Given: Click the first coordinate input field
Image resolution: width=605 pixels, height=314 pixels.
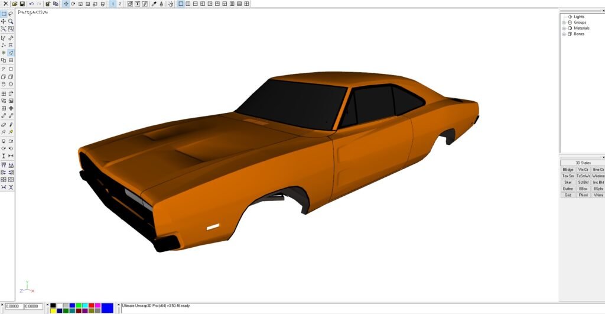Looking at the screenshot, I should tap(14, 306).
